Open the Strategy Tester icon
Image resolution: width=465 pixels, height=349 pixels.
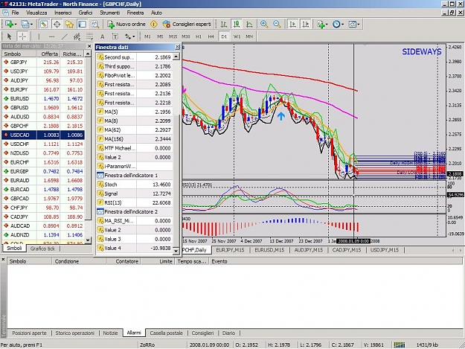coord(94,25)
